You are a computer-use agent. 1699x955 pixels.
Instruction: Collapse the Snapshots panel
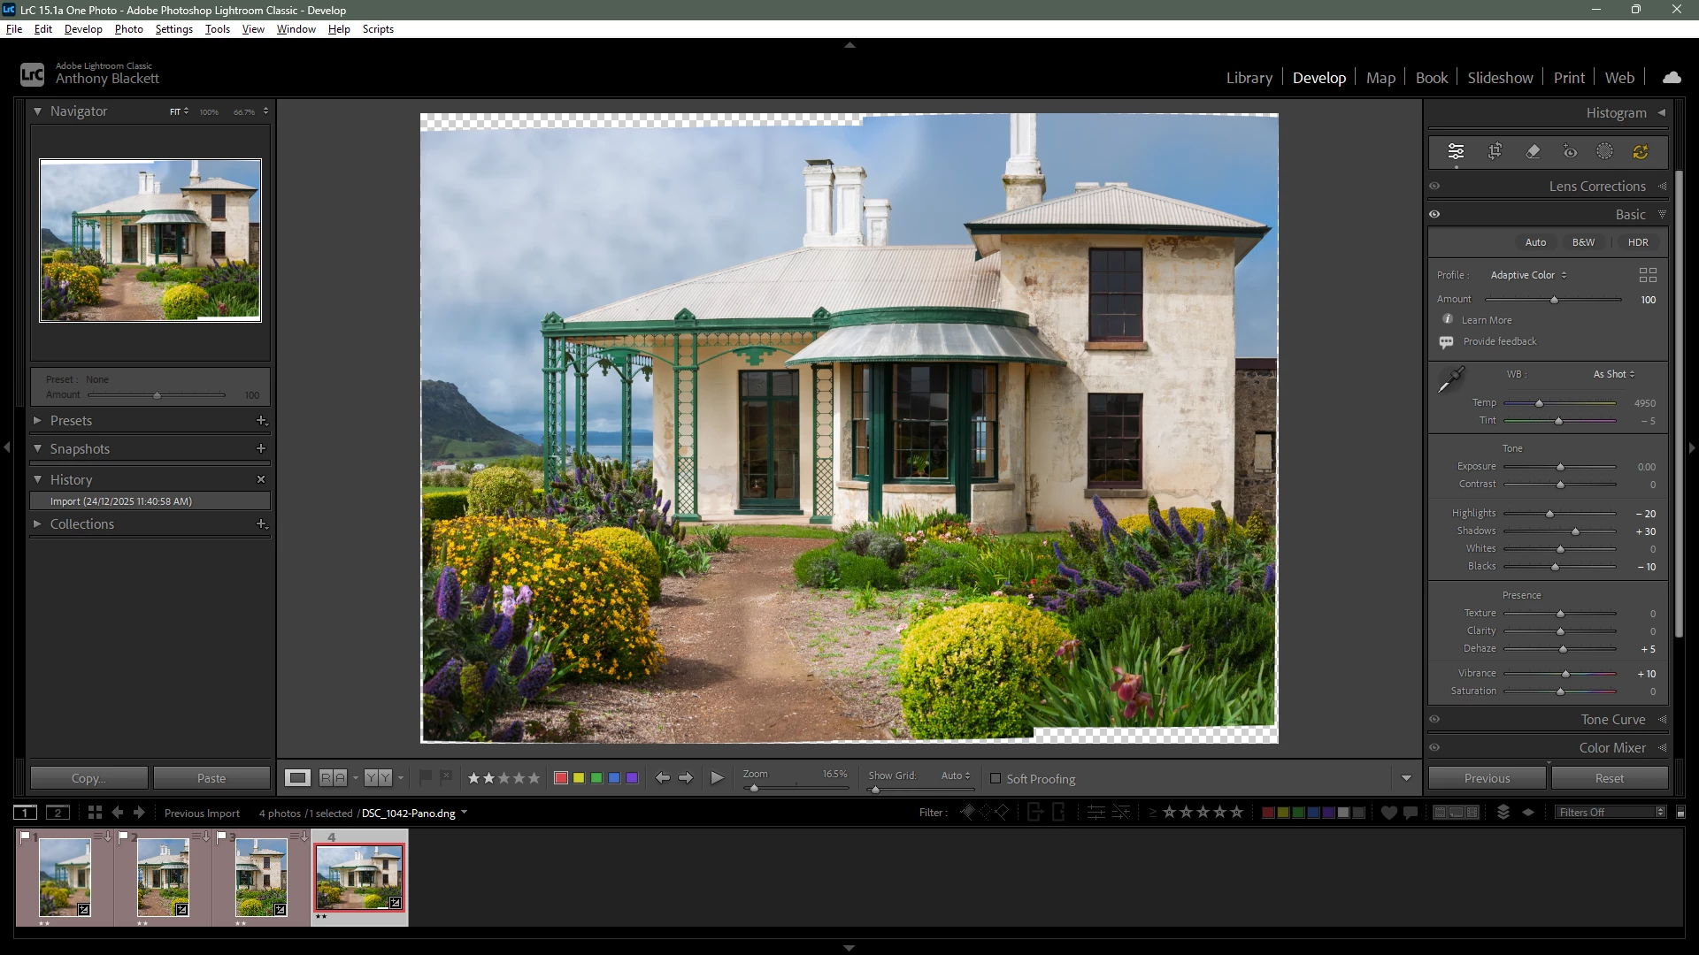pos(37,449)
